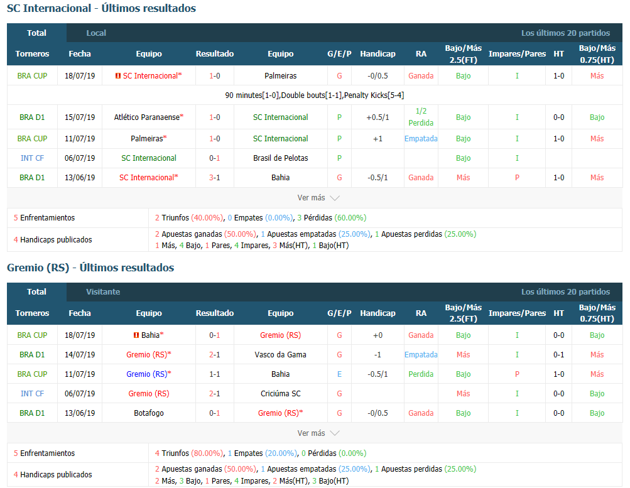This screenshot has width=630, height=488.
Task: Open 'Los últimos 20 partidos' for Gremio (RS)
Action: [x=565, y=292]
